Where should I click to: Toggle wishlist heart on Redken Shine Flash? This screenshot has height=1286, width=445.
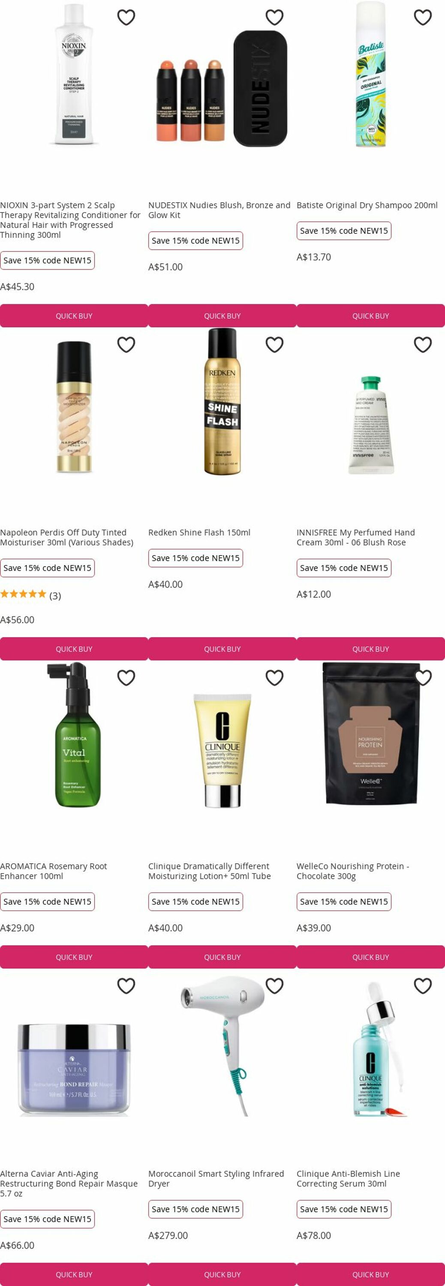click(x=275, y=345)
